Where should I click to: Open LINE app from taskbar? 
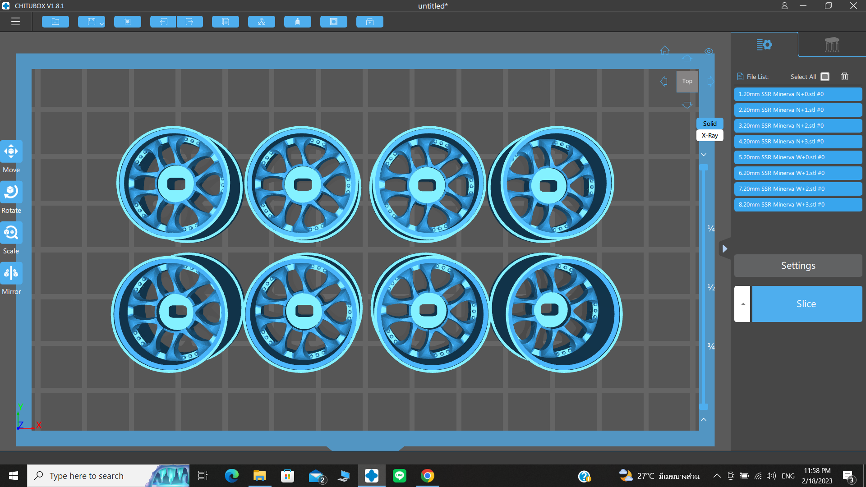(400, 476)
